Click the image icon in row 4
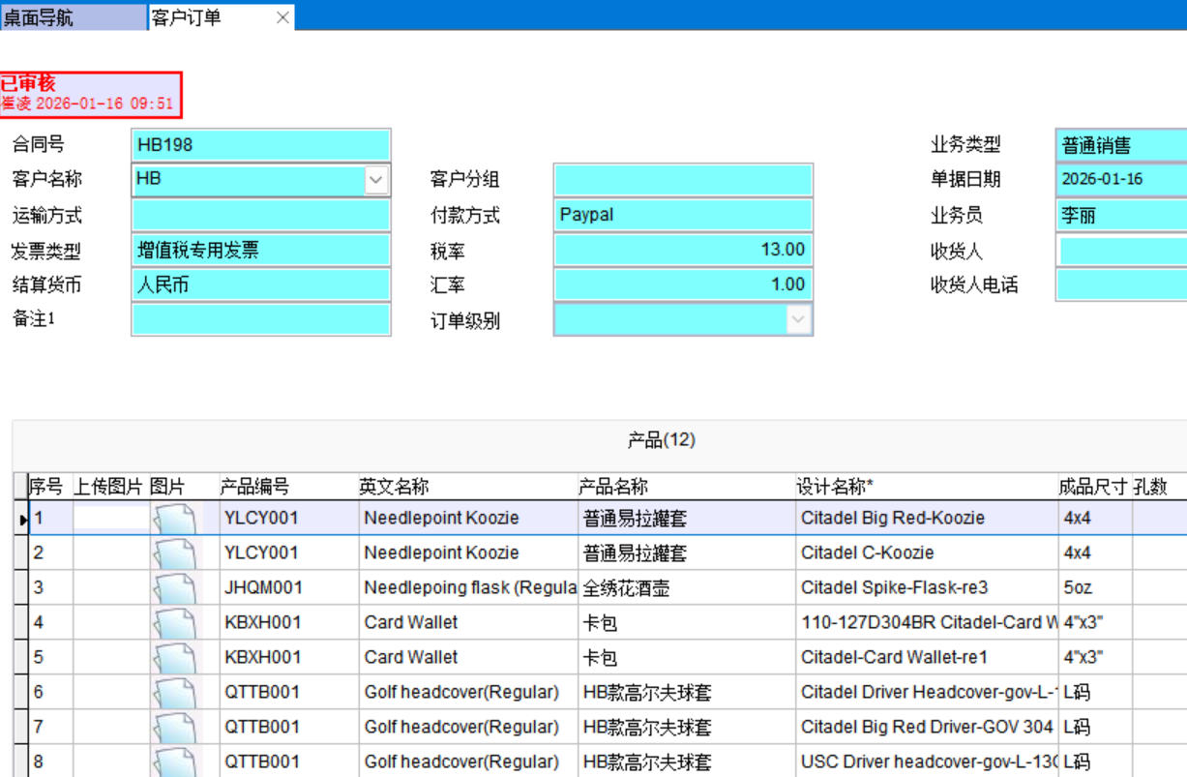The image size is (1187, 777). coord(175,623)
